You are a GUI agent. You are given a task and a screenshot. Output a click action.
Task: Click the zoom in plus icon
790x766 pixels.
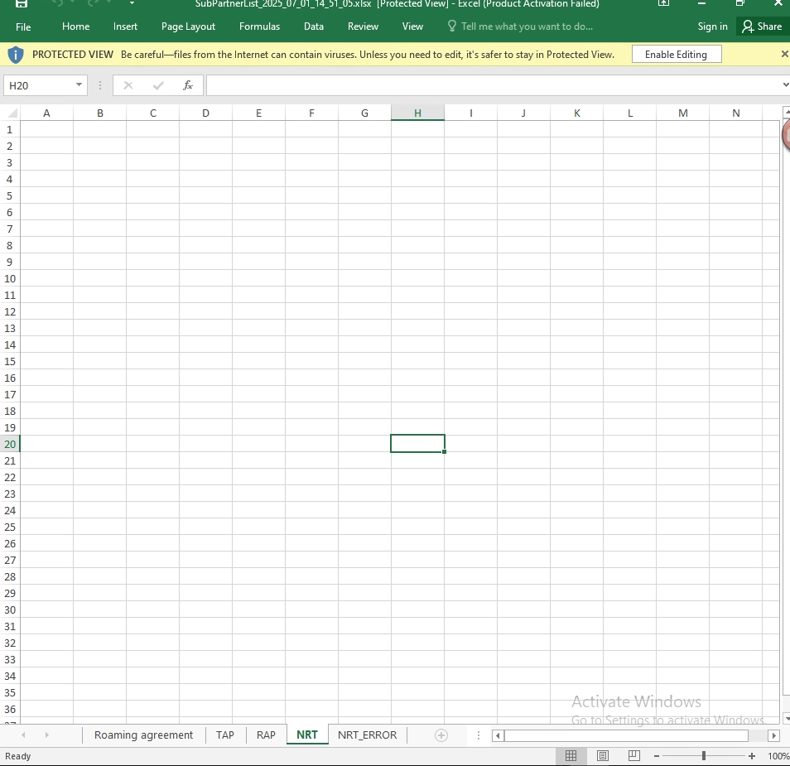point(752,756)
